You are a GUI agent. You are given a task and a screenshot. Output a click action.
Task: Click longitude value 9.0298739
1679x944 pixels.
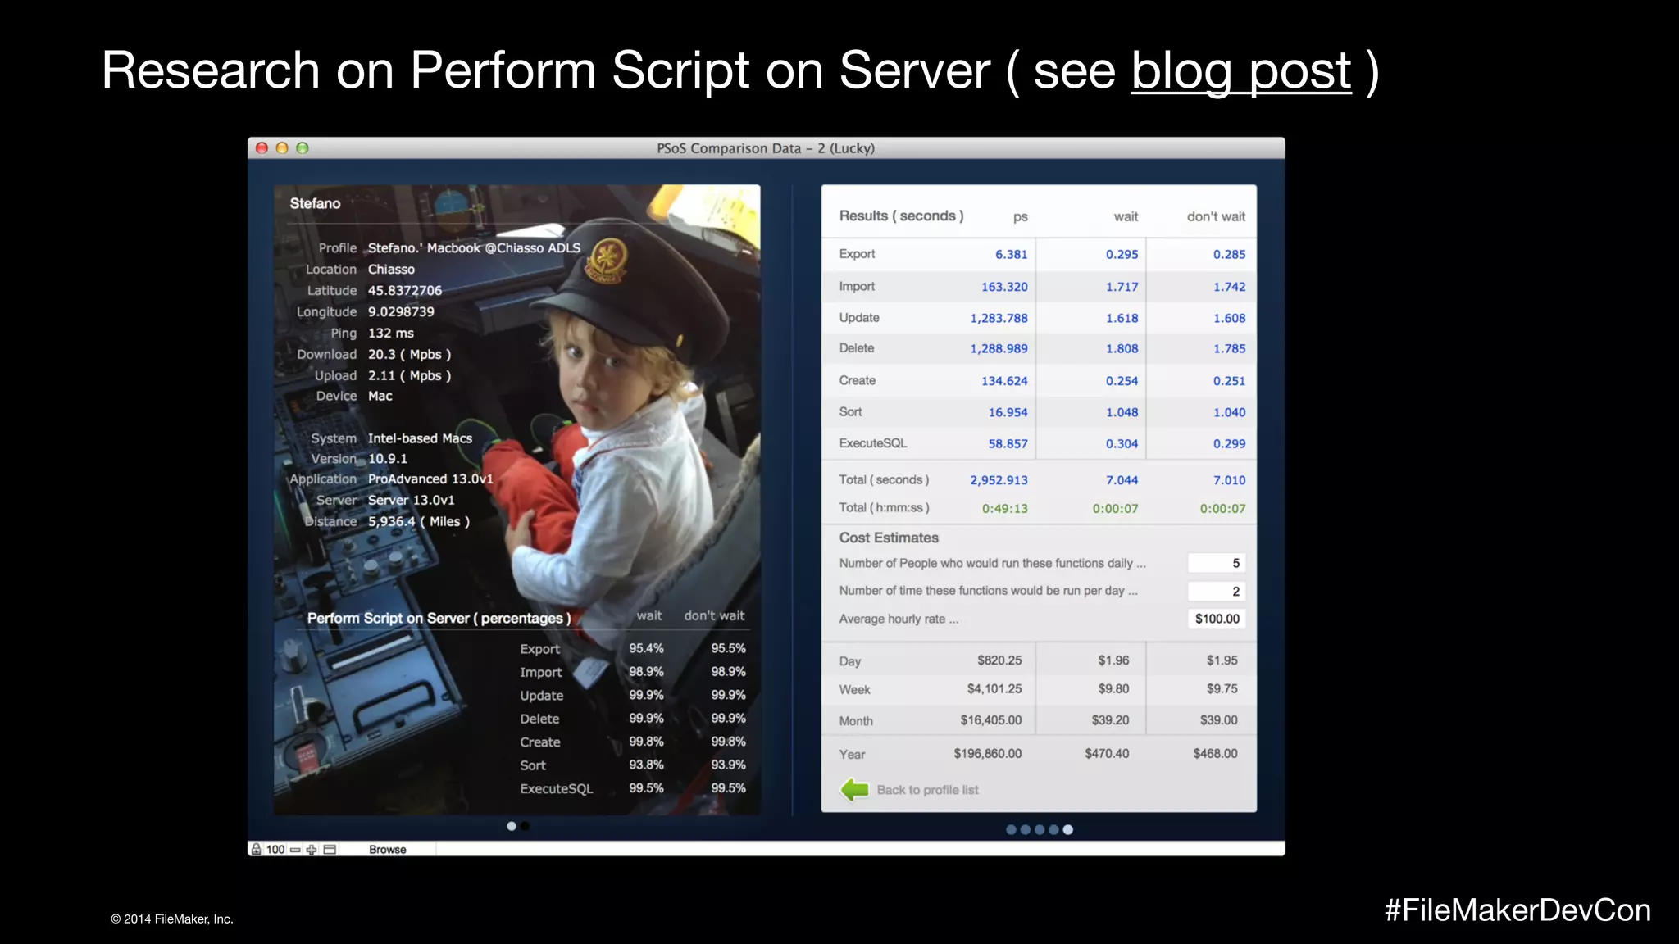[x=401, y=311]
